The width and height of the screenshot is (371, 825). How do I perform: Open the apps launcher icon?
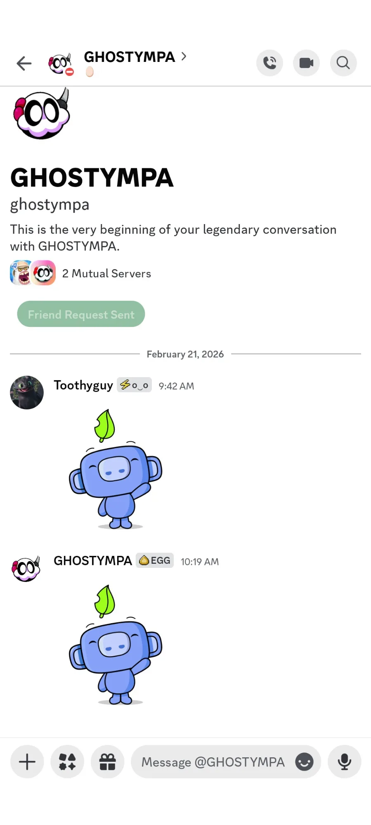pos(67,761)
